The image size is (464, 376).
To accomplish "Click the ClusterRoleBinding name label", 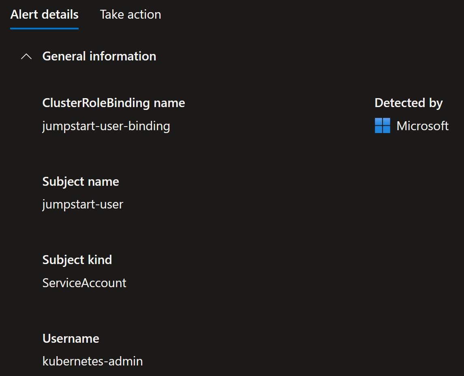I will (113, 103).
